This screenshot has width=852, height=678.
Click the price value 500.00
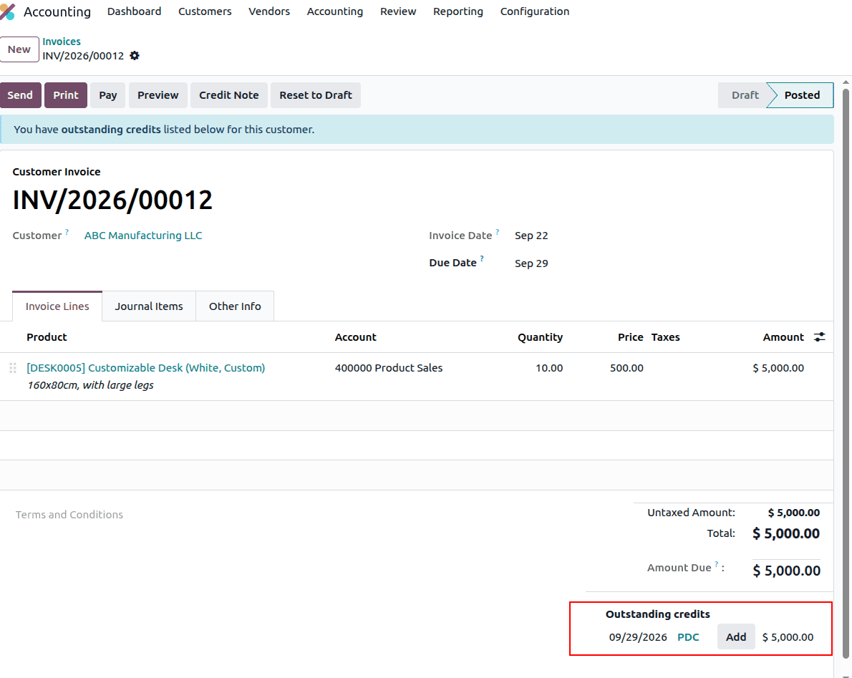pos(626,368)
